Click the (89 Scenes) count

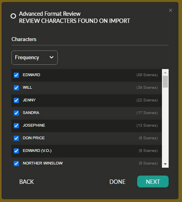point(147,75)
